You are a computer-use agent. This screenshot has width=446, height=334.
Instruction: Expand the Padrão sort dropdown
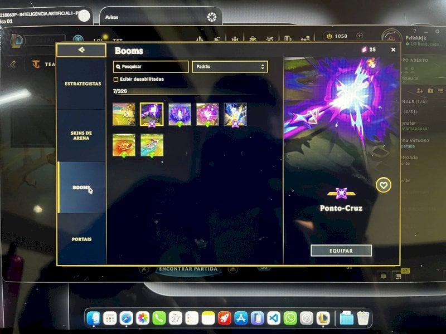point(230,67)
